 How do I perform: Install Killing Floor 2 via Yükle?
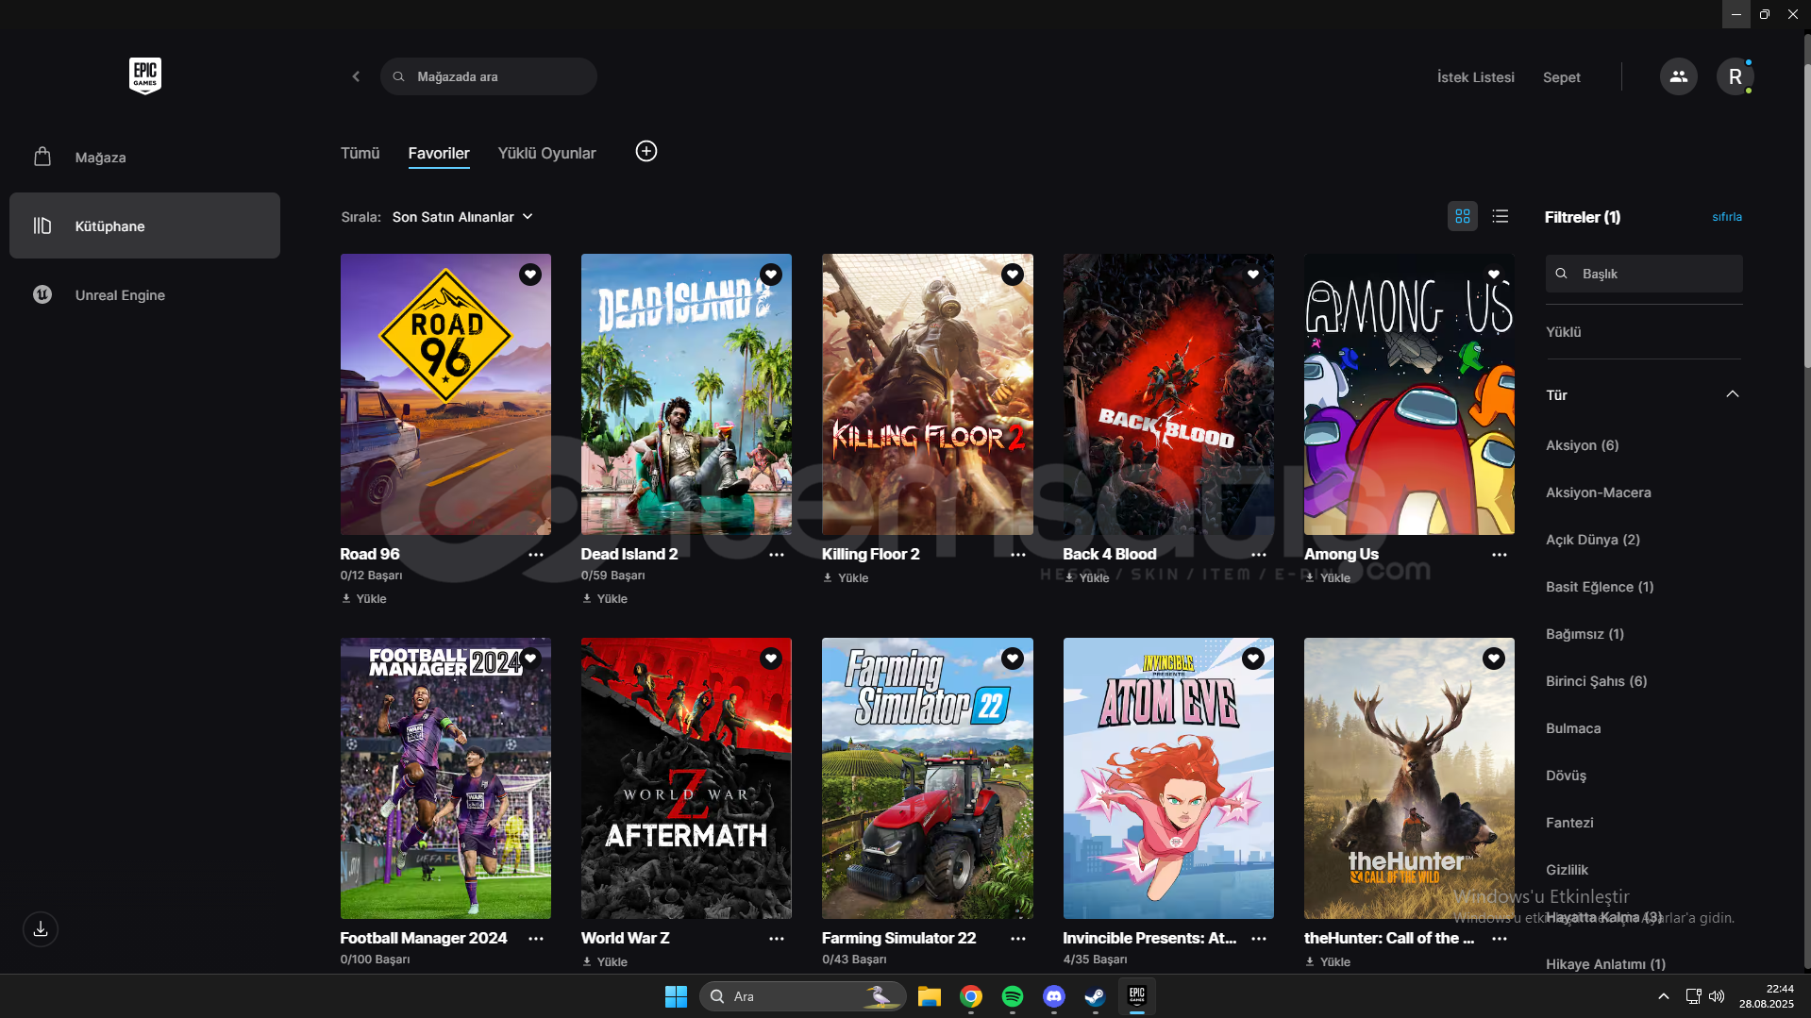tap(846, 577)
